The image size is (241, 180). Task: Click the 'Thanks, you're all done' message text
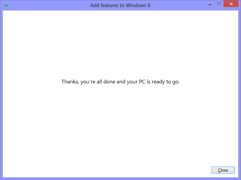(x=120, y=82)
